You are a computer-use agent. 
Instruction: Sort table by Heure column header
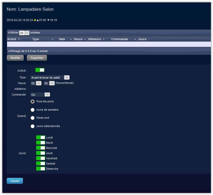click(x=78, y=39)
